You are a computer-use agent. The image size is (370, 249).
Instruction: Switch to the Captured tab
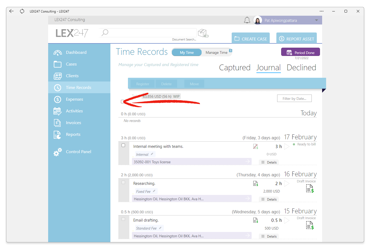[x=235, y=68]
